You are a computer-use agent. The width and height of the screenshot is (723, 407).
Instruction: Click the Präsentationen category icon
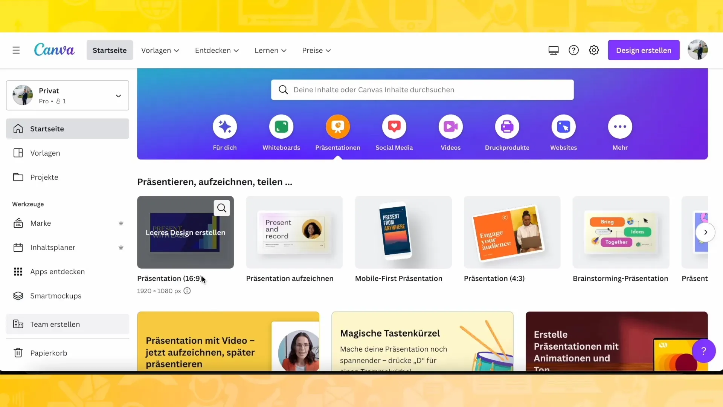[338, 126]
